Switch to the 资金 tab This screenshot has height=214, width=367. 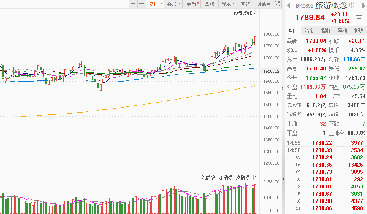tap(309, 31)
